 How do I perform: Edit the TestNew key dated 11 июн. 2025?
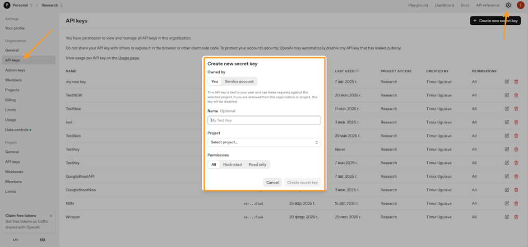click(507, 109)
